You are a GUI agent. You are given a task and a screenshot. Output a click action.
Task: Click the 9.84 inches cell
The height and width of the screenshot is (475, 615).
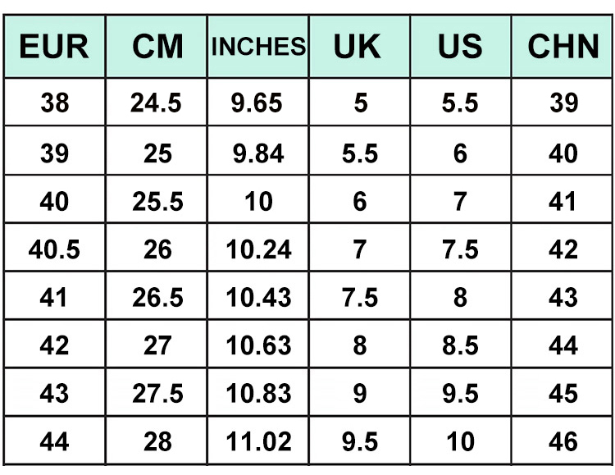(258, 153)
